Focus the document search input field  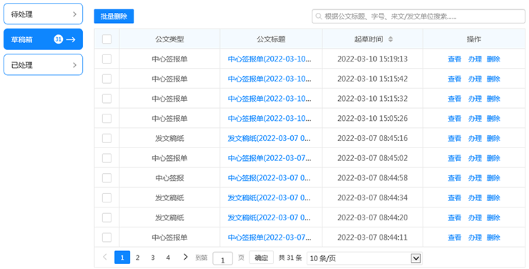point(418,16)
